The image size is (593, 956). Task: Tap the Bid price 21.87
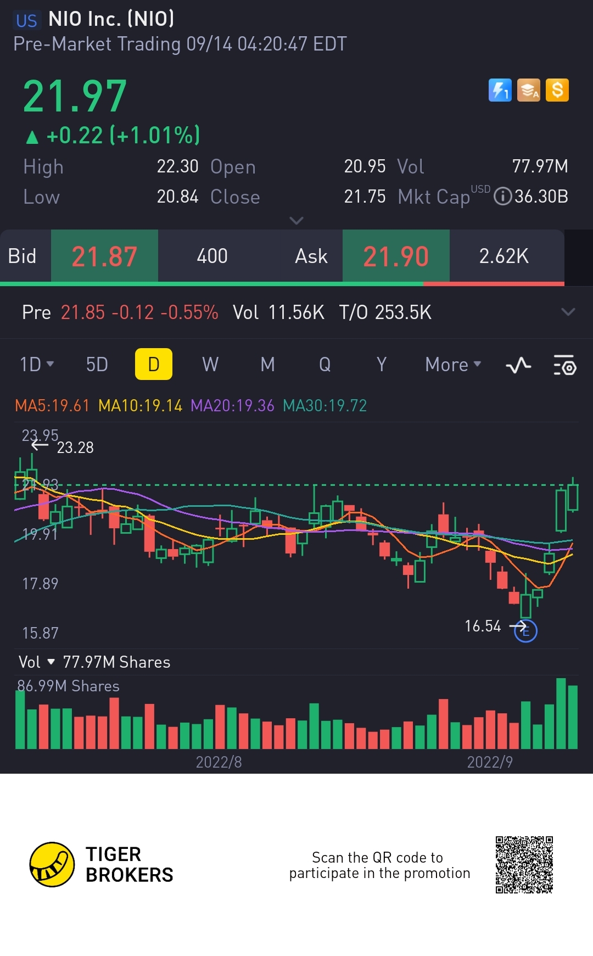point(104,256)
